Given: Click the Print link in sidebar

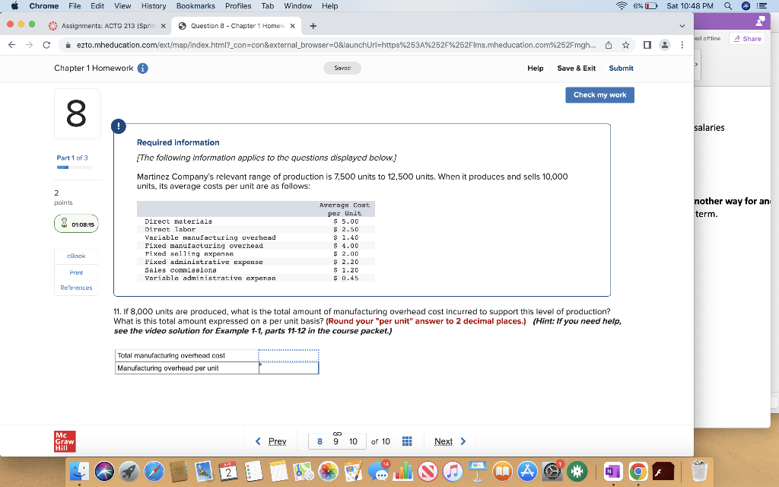Looking at the screenshot, I should click(76, 273).
